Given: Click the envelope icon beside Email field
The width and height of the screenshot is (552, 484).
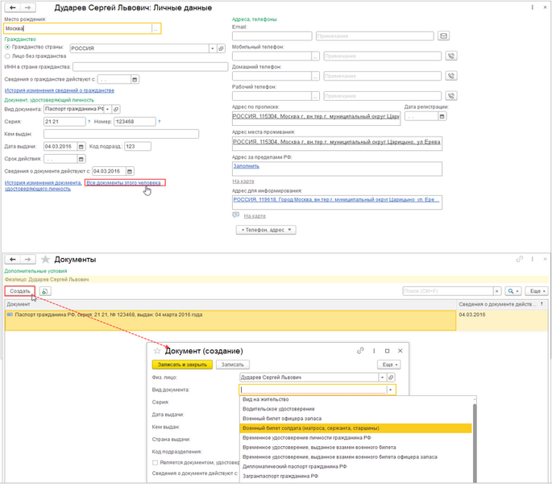Looking at the screenshot, I should tap(443, 35).
